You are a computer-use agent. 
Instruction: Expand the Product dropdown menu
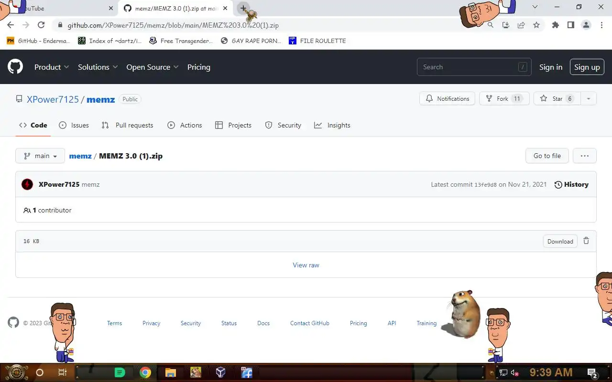52,67
